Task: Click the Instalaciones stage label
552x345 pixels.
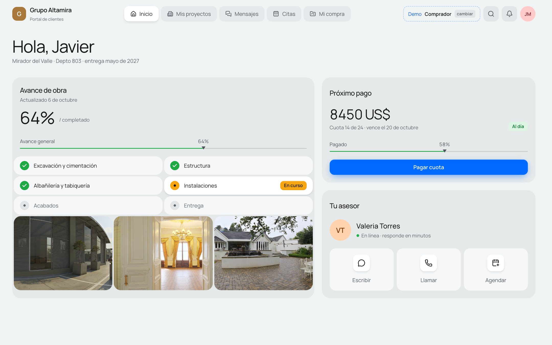Action: [200, 186]
